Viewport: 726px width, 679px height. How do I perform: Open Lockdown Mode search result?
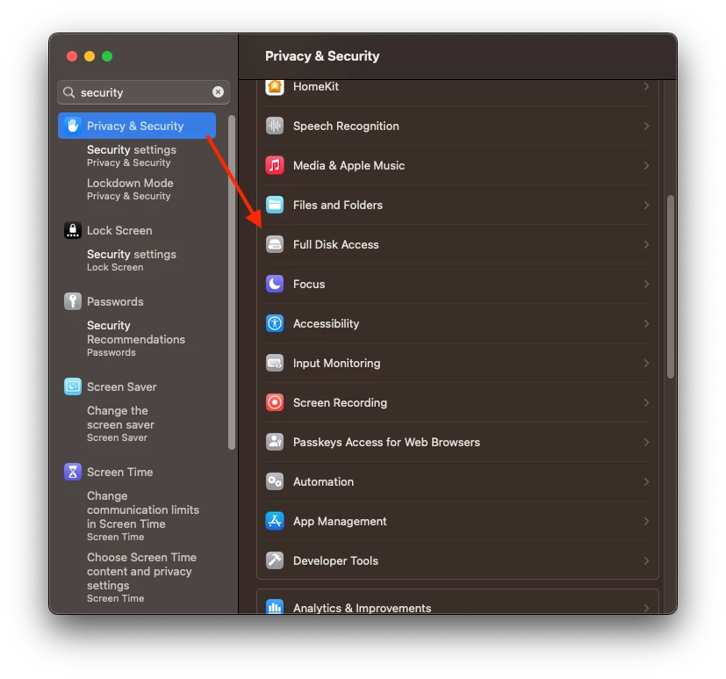(130, 189)
